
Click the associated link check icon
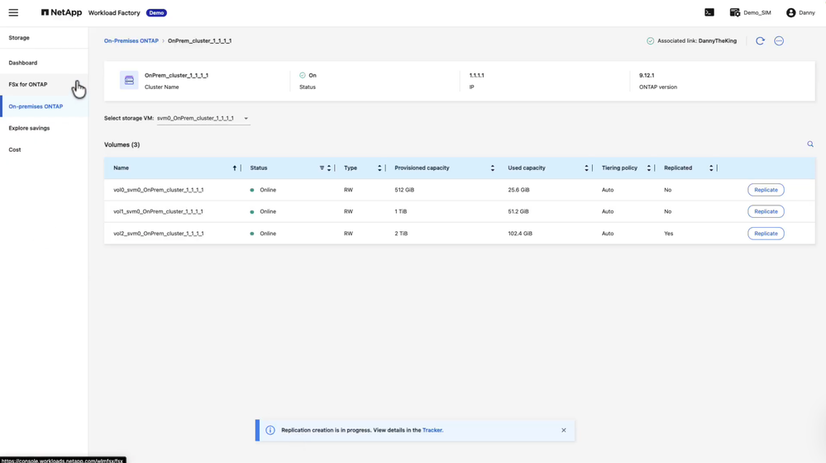click(x=650, y=41)
